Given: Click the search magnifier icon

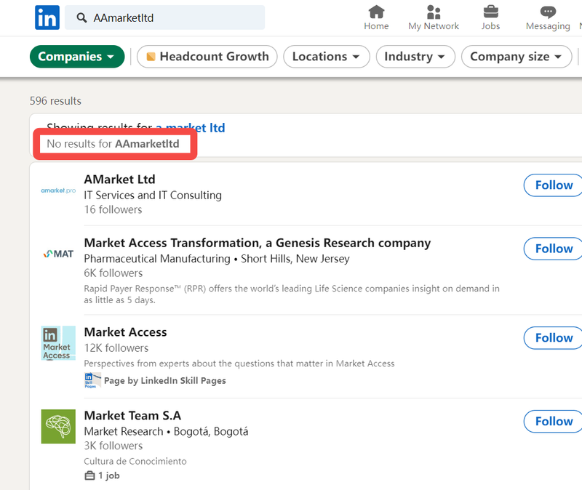Looking at the screenshot, I should (x=81, y=17).
